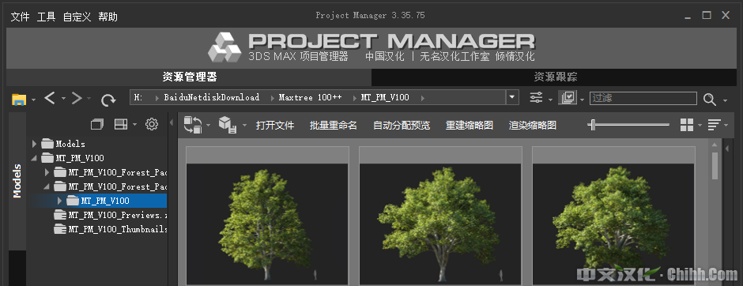Click the box with save disk icon
The image size is (743, 286).
(228, 125)
